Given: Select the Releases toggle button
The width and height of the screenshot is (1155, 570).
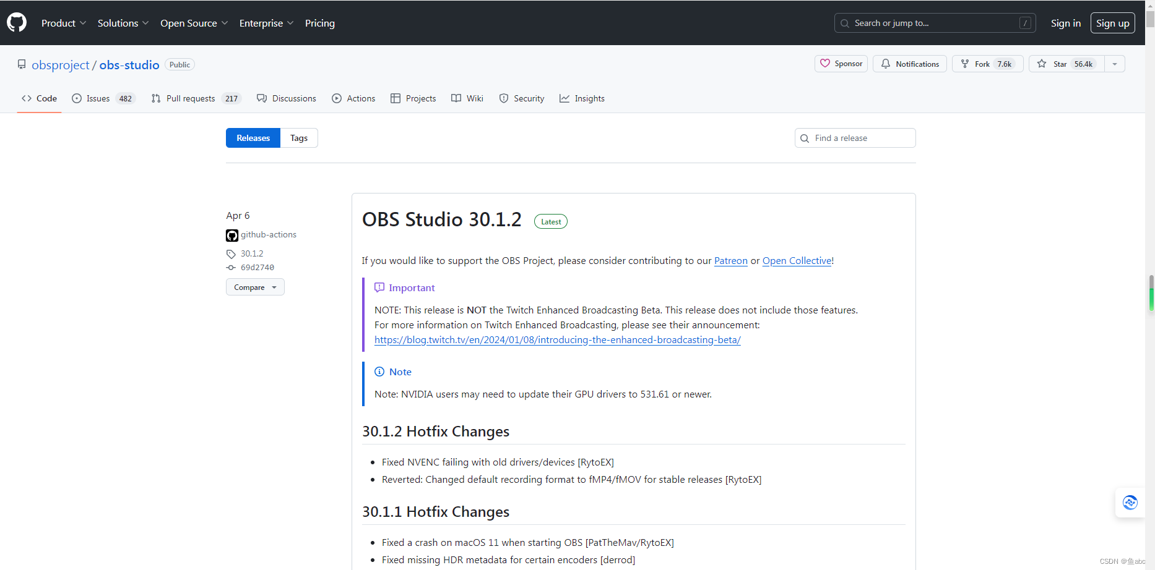Looking at the screenshot, I should pos(253,138).
